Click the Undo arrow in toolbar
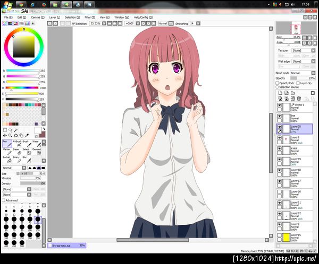 click(x=49, y=23)
